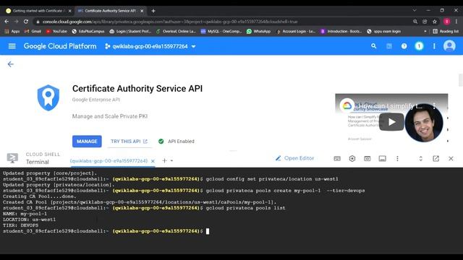Go back using the page back arrow

(x=11, y=64)
